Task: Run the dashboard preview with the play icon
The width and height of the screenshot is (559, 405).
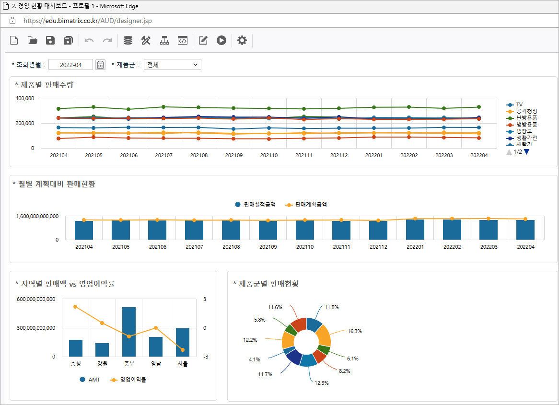Action: click(x=221, y=41)
